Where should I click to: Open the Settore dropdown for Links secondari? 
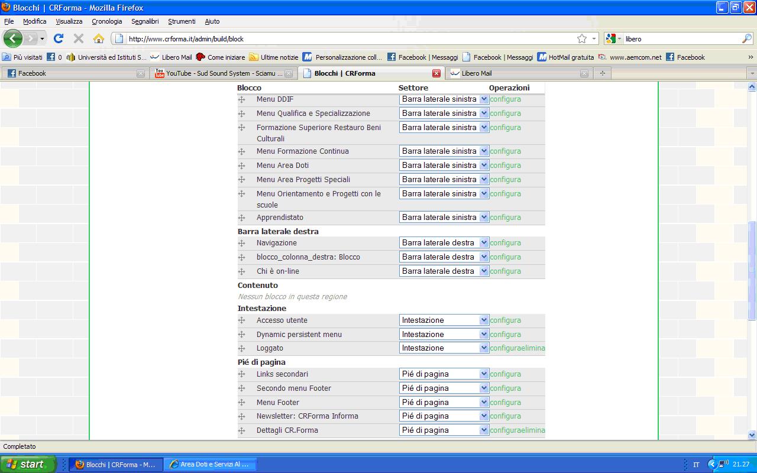444,374
